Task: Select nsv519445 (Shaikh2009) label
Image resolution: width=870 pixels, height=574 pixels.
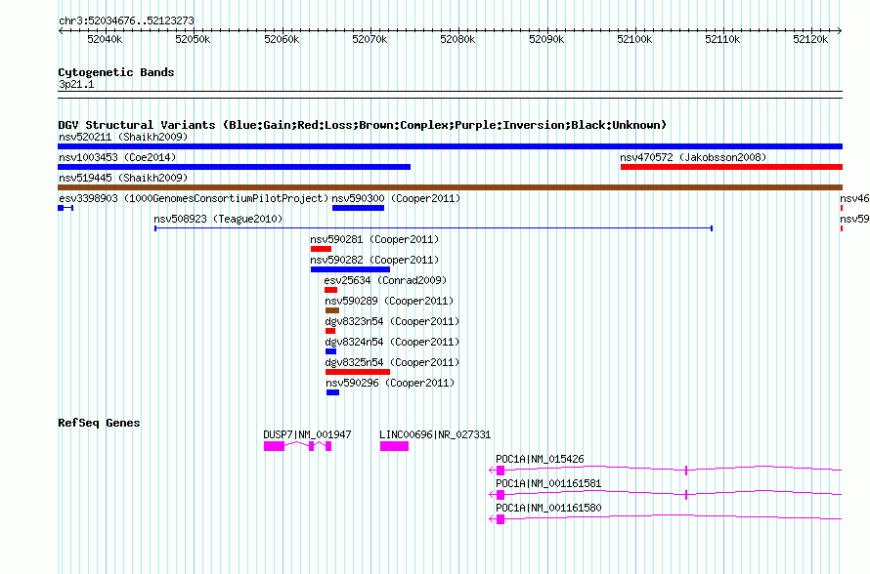Action: [123, 178]
